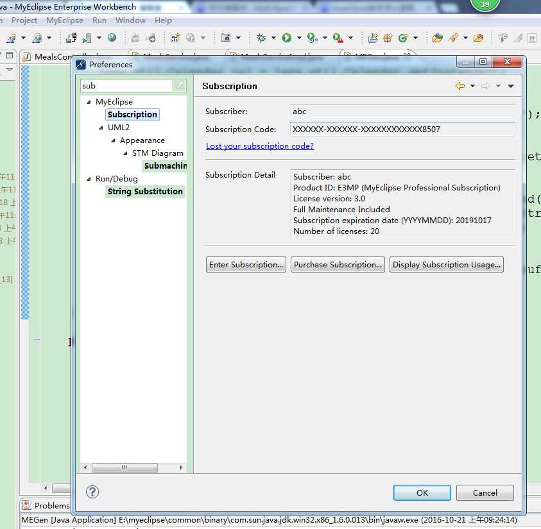Open the Run menu
541x529 pixels.
click(x=99, y=21)
